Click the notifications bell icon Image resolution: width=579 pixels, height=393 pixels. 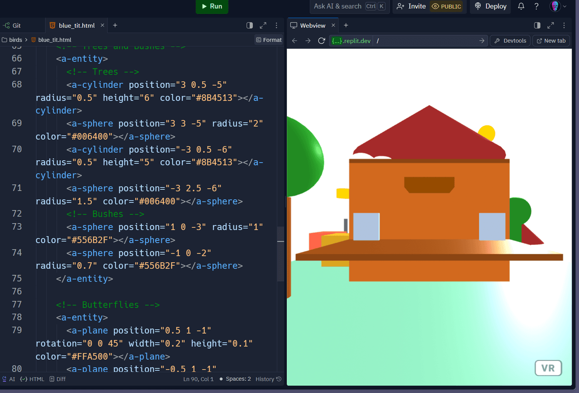coord(521,6)
